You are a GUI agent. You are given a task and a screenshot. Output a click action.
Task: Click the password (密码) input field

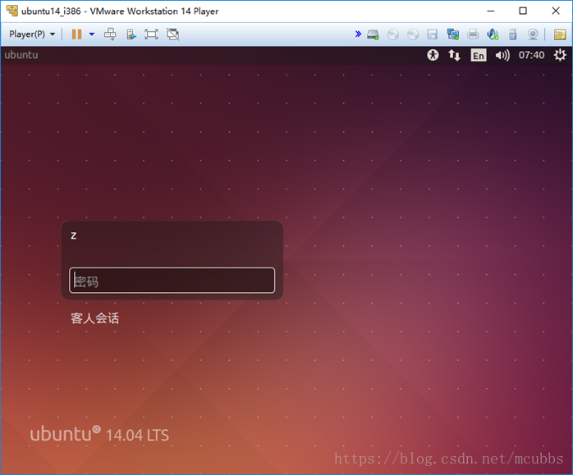coord(172,281)
